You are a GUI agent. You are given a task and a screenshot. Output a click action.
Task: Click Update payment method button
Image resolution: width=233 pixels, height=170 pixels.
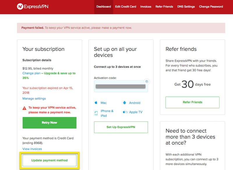tap(50, 160)
